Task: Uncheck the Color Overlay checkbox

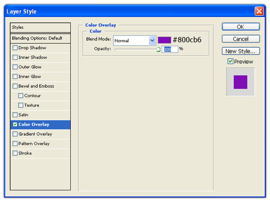Action: tap(15, 124)
